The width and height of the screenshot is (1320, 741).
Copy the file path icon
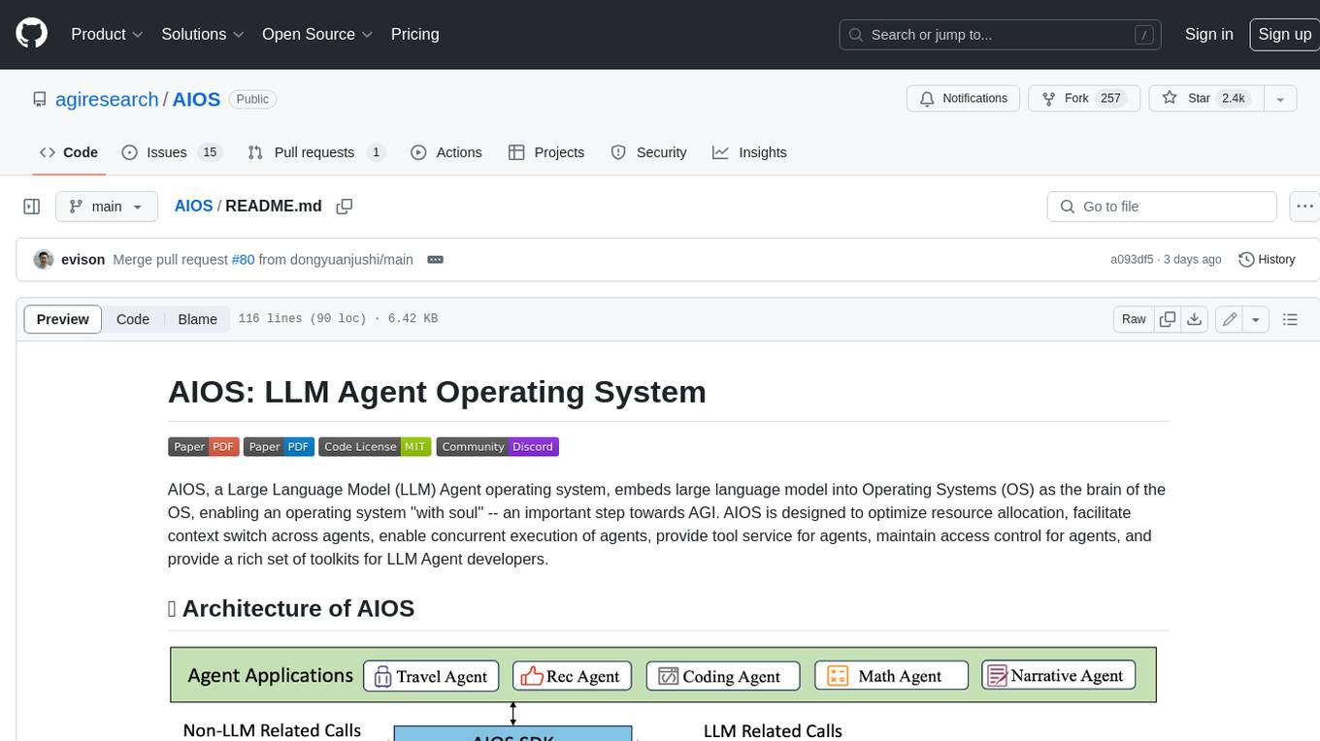tap(344, 206)
